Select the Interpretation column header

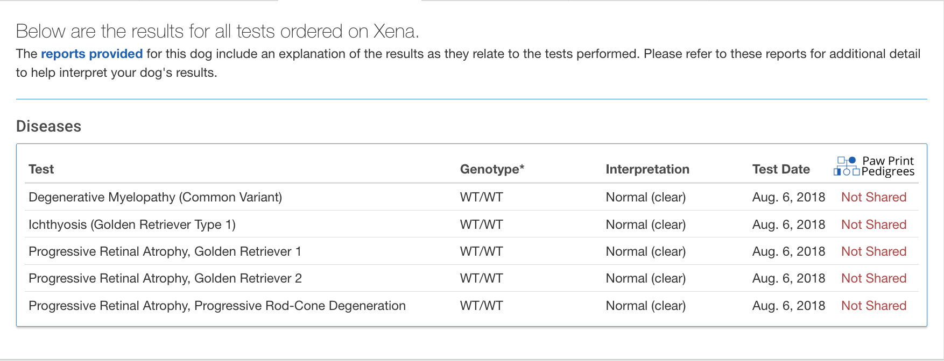tap(647, 169)
